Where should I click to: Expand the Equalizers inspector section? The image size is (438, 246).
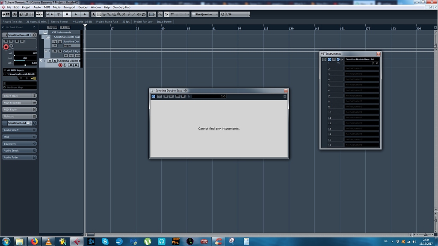point(20,143)
